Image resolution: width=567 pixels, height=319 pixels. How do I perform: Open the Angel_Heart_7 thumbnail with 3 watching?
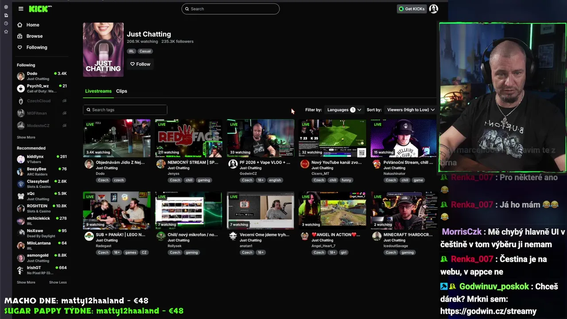click(x=332, y=210)
